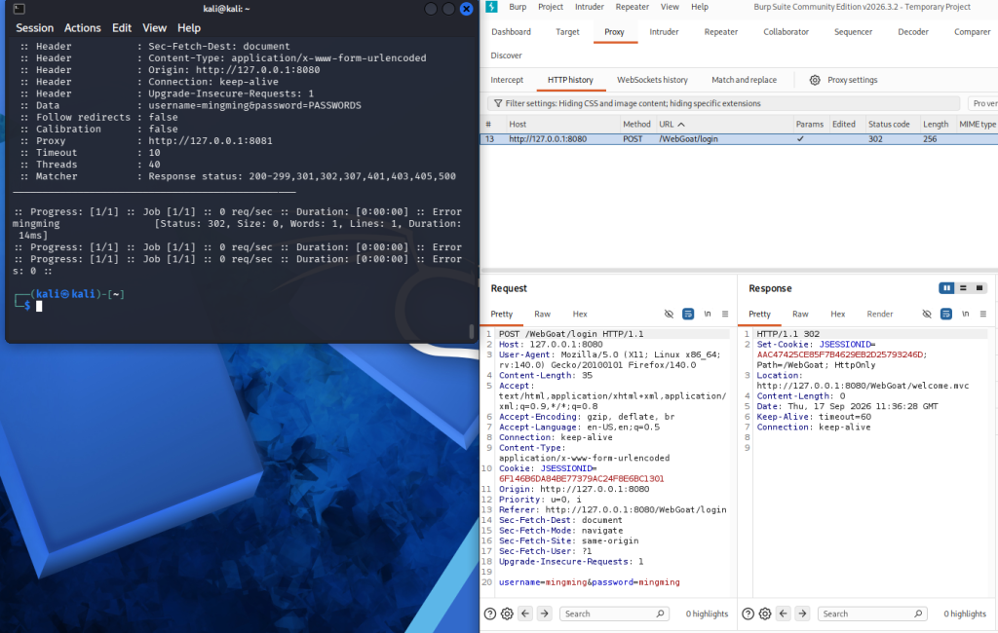Sort by URL column header arrow
Image resolution: width=998 pixels, height=633 pixels.
[x=681, y=125]
